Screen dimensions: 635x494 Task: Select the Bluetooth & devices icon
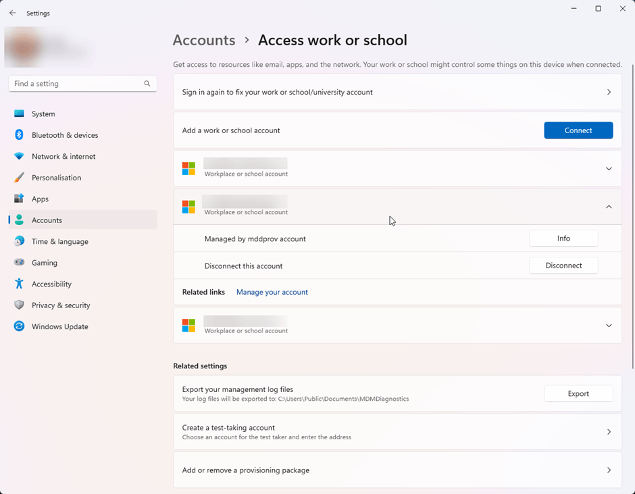19,135
